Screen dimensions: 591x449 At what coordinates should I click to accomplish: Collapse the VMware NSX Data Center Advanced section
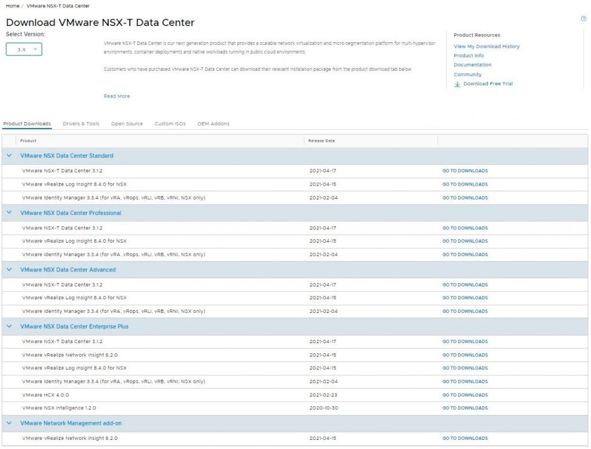[x=9, y=270]
